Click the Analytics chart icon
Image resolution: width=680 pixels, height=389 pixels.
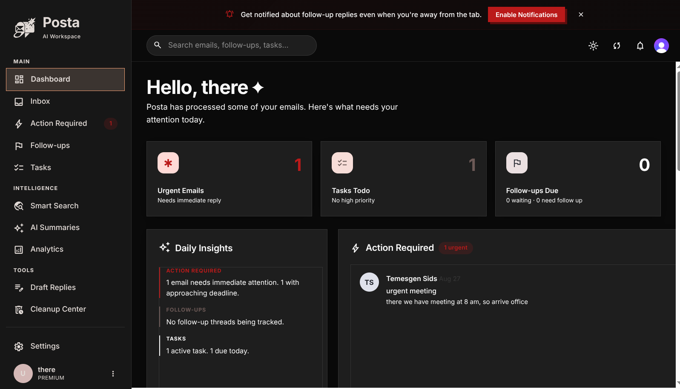(19, 250)
